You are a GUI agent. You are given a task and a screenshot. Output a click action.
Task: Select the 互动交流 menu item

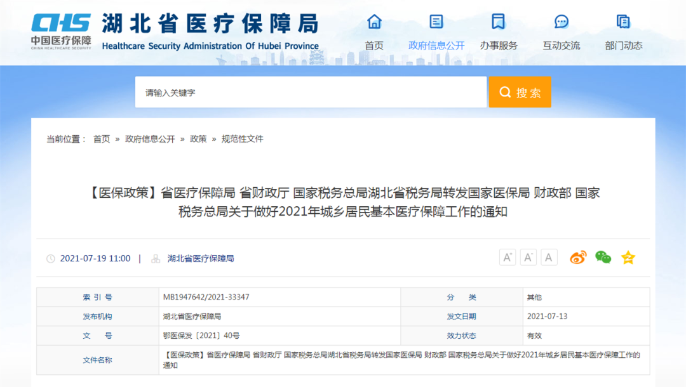click(562, 46)
